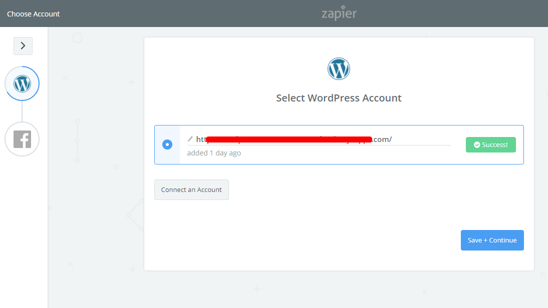The height and width of the screenshot is (308, 548).
Task: Click Save + Continue to proceed
Action: [x=492, y=240]
